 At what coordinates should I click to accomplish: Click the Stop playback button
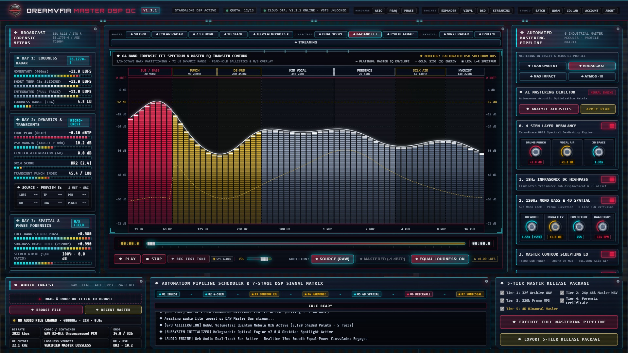pos(154,259)
